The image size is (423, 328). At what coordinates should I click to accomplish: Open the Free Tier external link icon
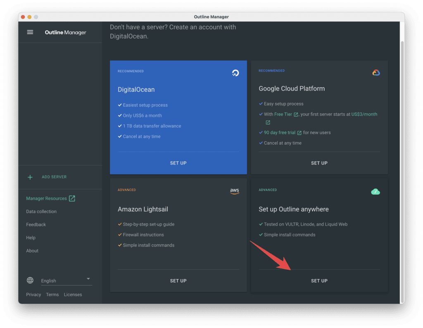pos(296,115)
